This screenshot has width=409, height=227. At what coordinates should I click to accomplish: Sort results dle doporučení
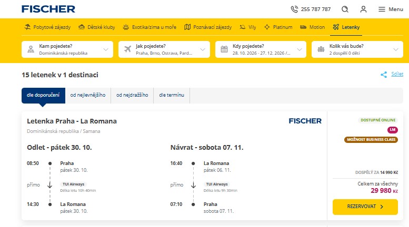(43, 95)
